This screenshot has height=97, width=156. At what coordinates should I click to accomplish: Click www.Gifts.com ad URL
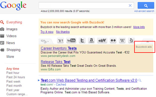point(51,70)
